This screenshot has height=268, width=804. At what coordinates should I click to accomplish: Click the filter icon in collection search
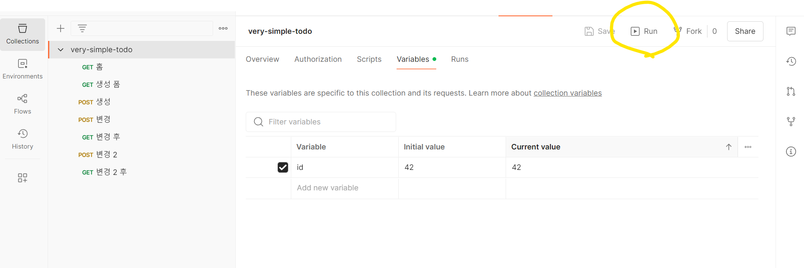click(82, 28)
